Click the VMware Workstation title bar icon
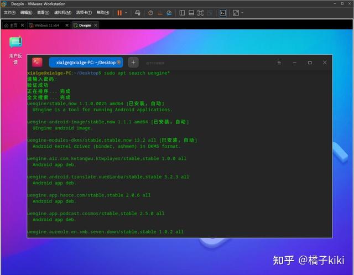The height and width of the screenshot is (275, 354). [x=4, y=4]
